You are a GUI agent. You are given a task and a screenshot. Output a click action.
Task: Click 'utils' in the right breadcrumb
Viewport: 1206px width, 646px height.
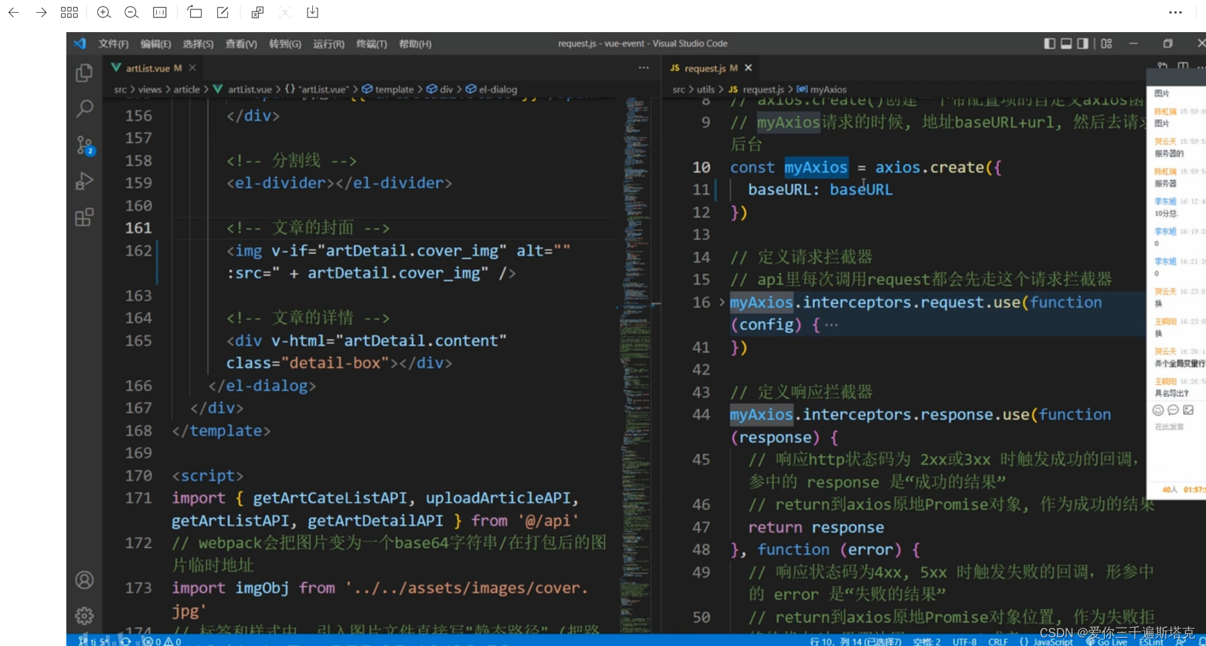[706, 89]
